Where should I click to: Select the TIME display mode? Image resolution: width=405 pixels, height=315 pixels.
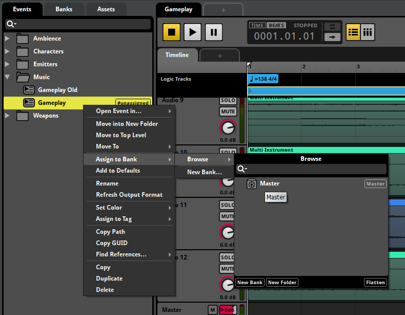pyautogui.click(x=257, y=25)
